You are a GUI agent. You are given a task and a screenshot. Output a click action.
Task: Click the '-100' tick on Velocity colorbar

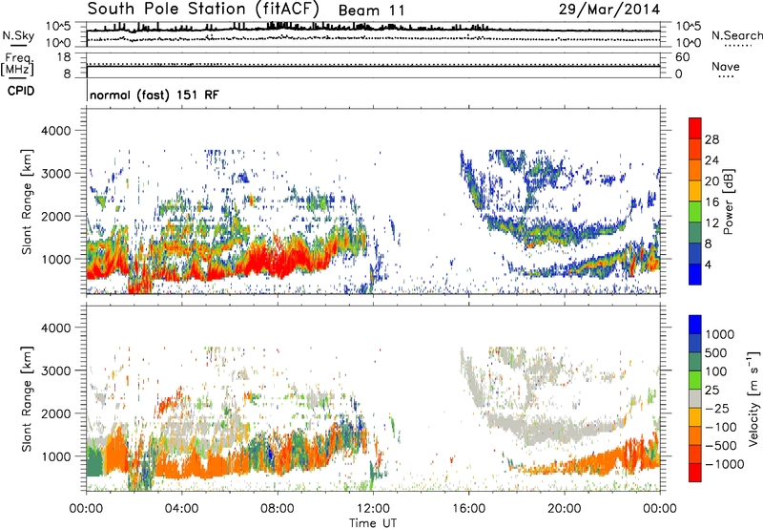click(x=721, y=427)
